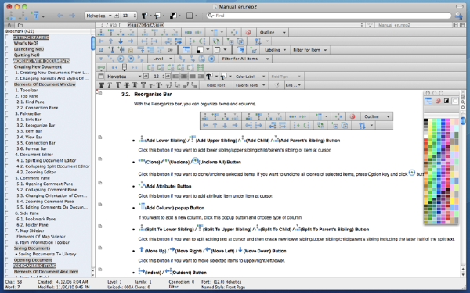Screen dimensions: 470x293
Task: Click the blue Move Down arrow icon
Action: 121,41
